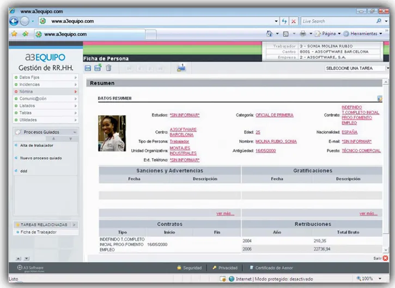Click the 16/05/2000 antigüedad link
395x288 pixels.
(x=265, y=151)
